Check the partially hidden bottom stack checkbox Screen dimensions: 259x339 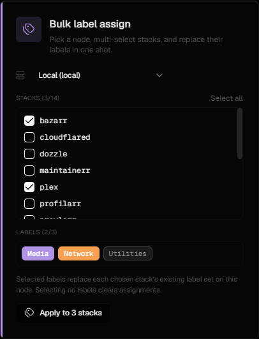pyautogui.click(x=29, y=217)
